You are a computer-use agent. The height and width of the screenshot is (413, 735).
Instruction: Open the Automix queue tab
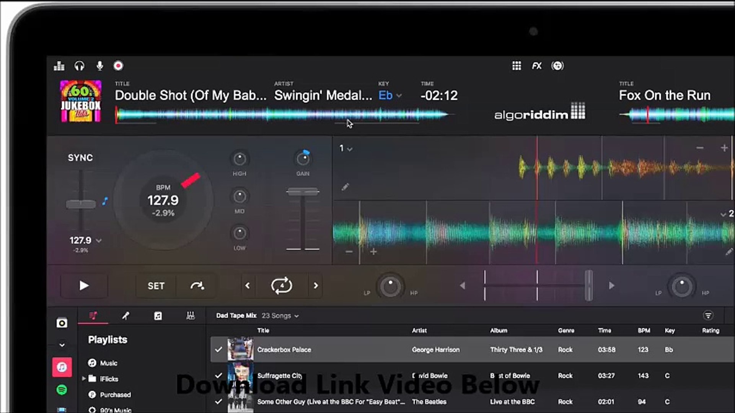tap(125, 316)
